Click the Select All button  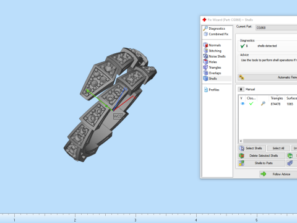point(278,148)
